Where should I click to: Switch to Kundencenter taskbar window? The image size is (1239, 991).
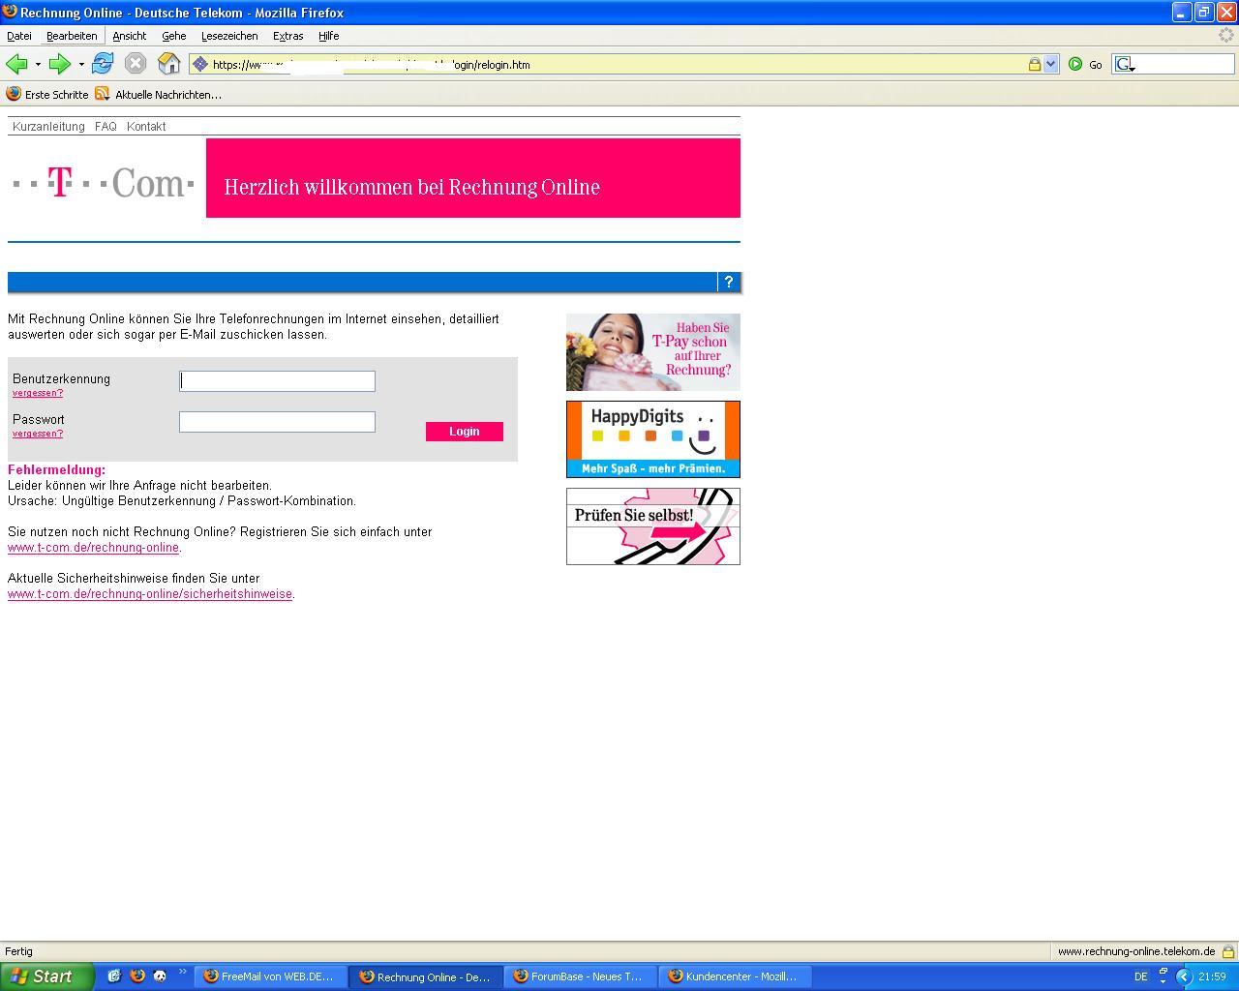[736, 976]
